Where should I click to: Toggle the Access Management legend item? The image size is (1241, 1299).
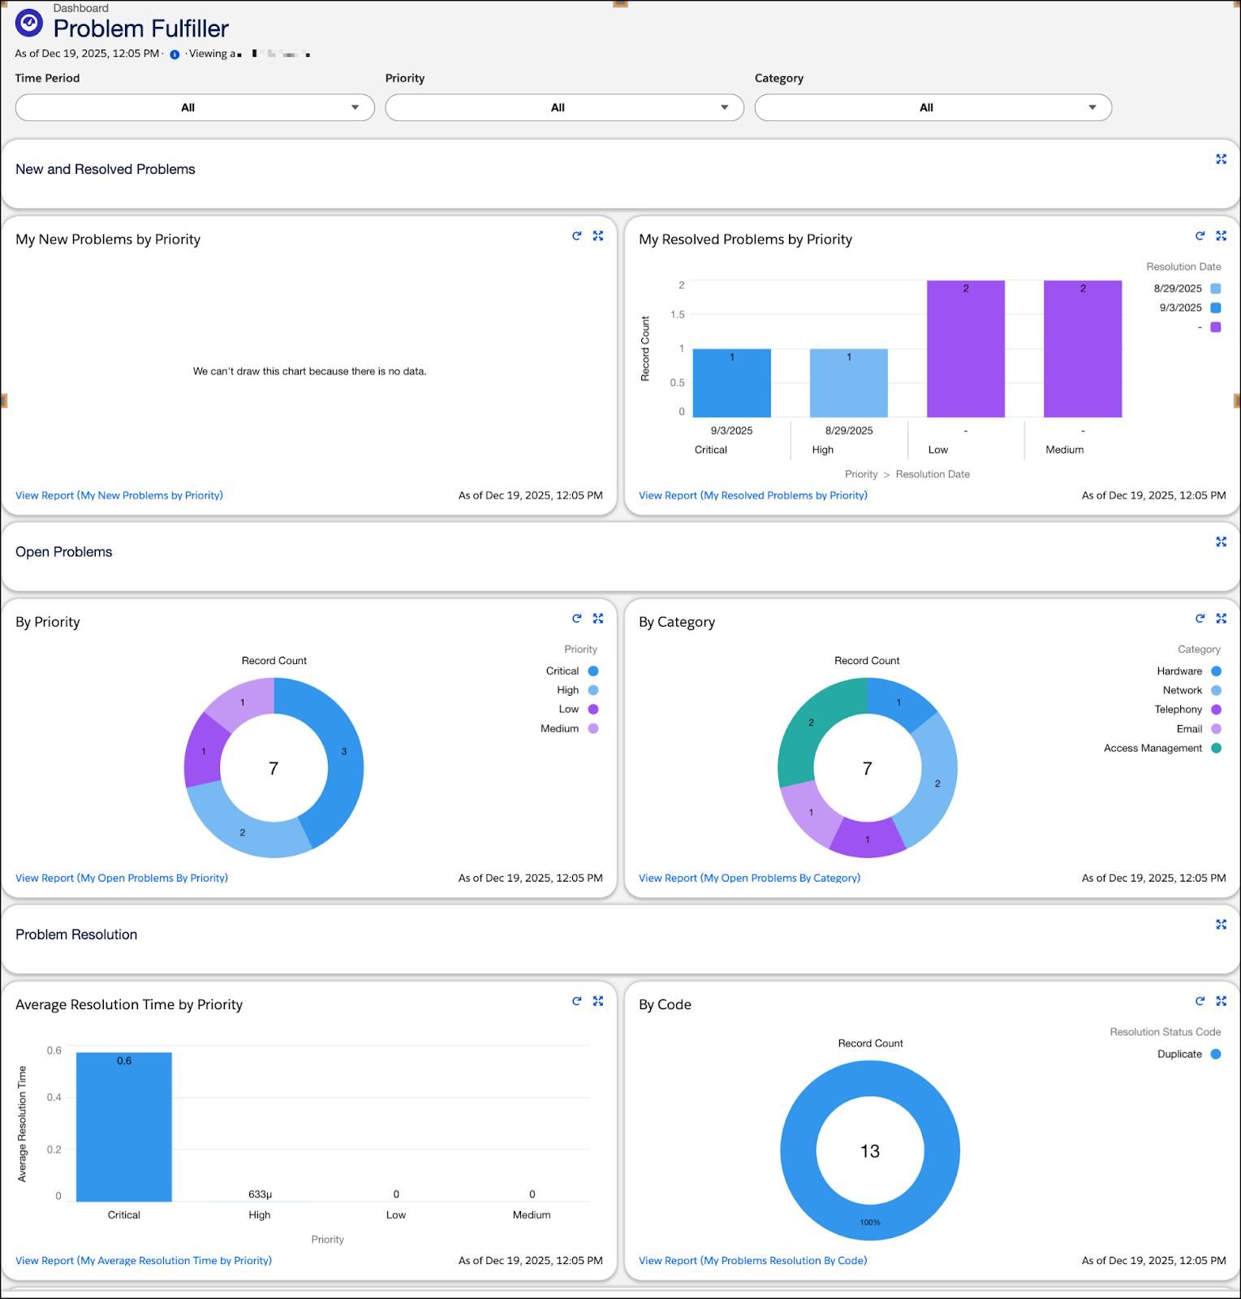[x=1162, y=748]
